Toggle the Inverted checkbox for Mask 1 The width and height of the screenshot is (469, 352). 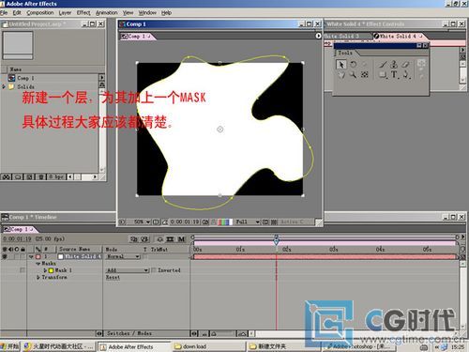(154, 270)
